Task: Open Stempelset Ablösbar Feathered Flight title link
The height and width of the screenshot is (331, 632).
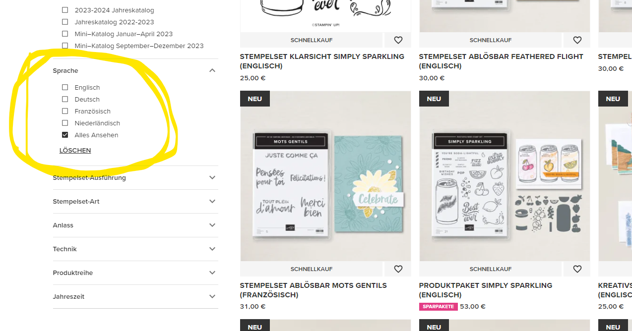Action: click(x=501, y=61)
